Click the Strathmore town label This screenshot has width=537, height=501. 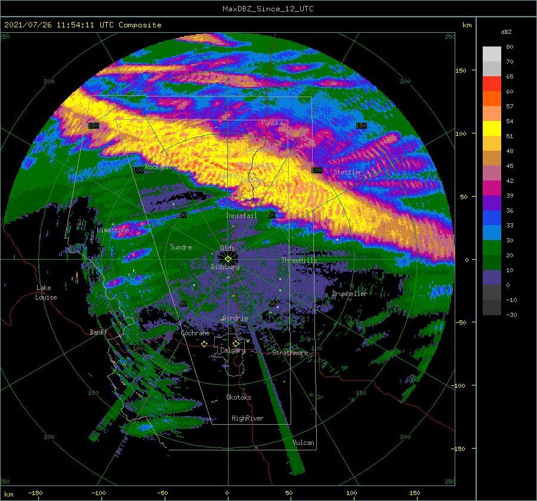290,353
